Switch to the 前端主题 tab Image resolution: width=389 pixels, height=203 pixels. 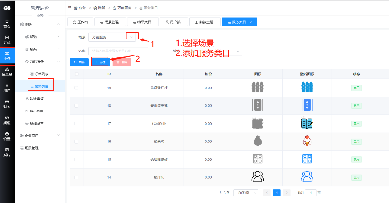205,22
